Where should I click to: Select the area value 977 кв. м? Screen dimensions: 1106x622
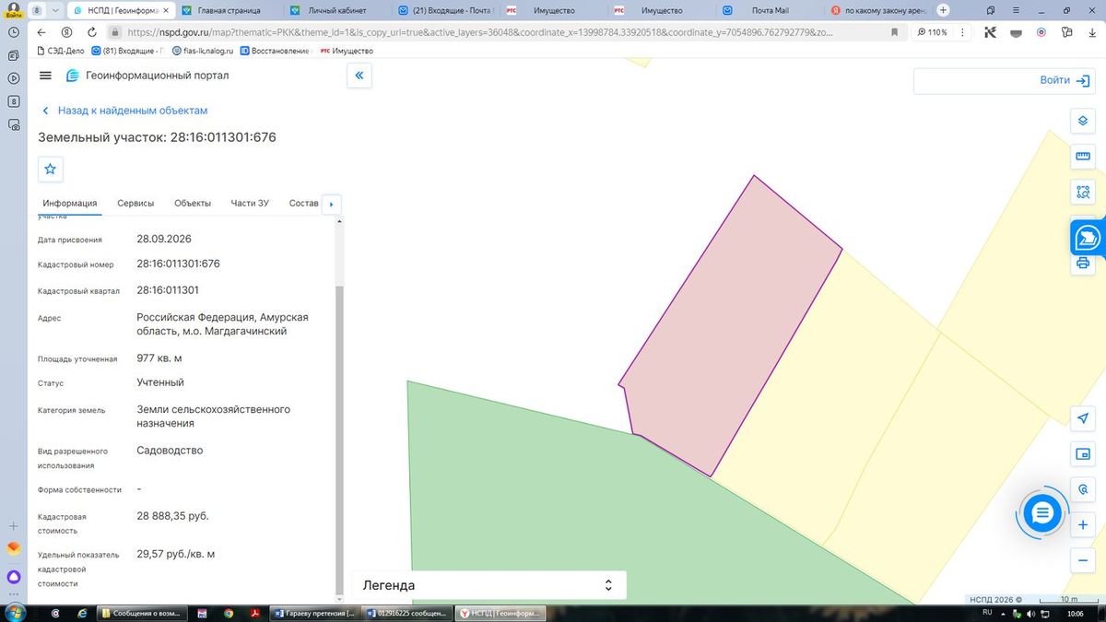click(x=159, y=358)
